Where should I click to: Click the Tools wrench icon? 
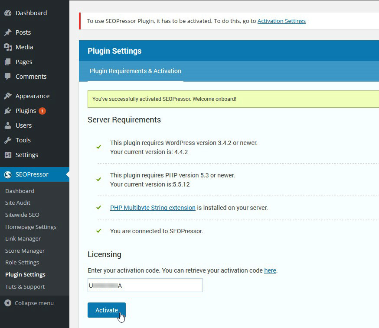(x=8, y=140)
